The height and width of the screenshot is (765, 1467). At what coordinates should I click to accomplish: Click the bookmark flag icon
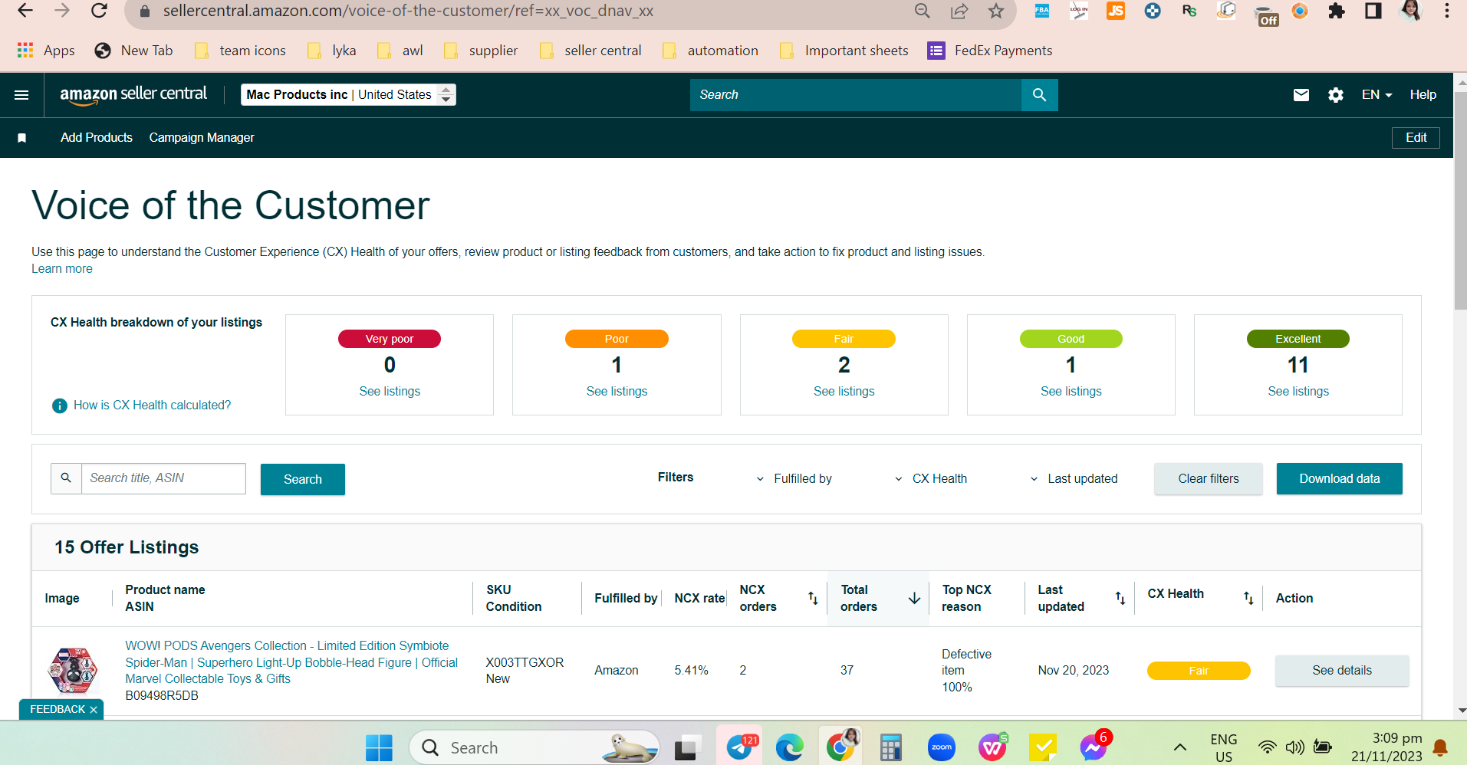22,138
